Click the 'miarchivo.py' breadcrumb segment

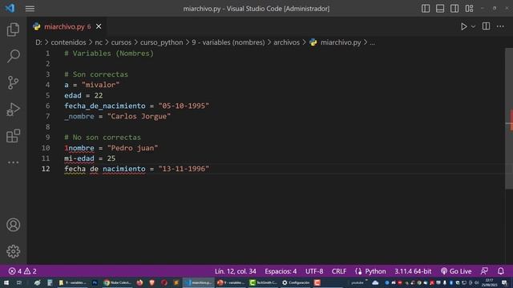[341, 42]
